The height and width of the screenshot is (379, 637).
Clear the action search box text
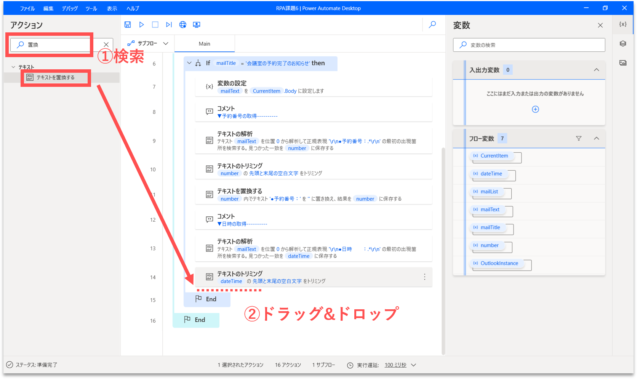(106, 45)
